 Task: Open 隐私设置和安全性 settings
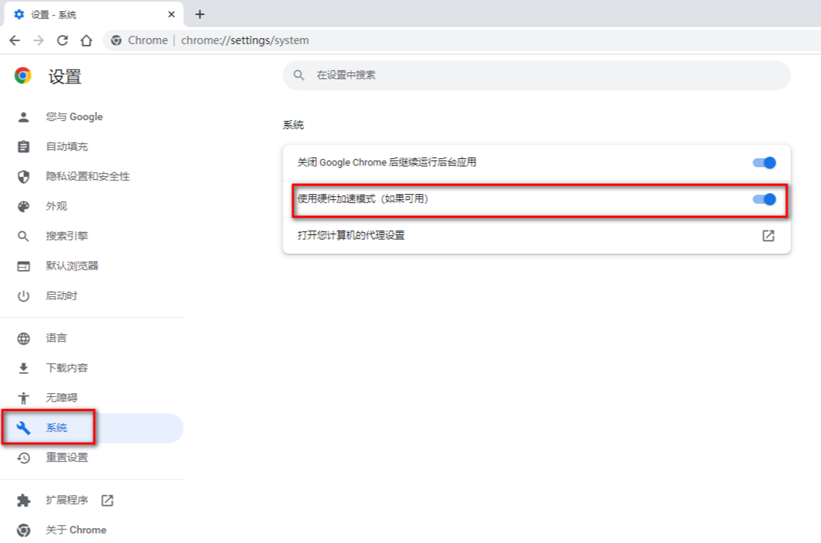(x=87, y=176)
